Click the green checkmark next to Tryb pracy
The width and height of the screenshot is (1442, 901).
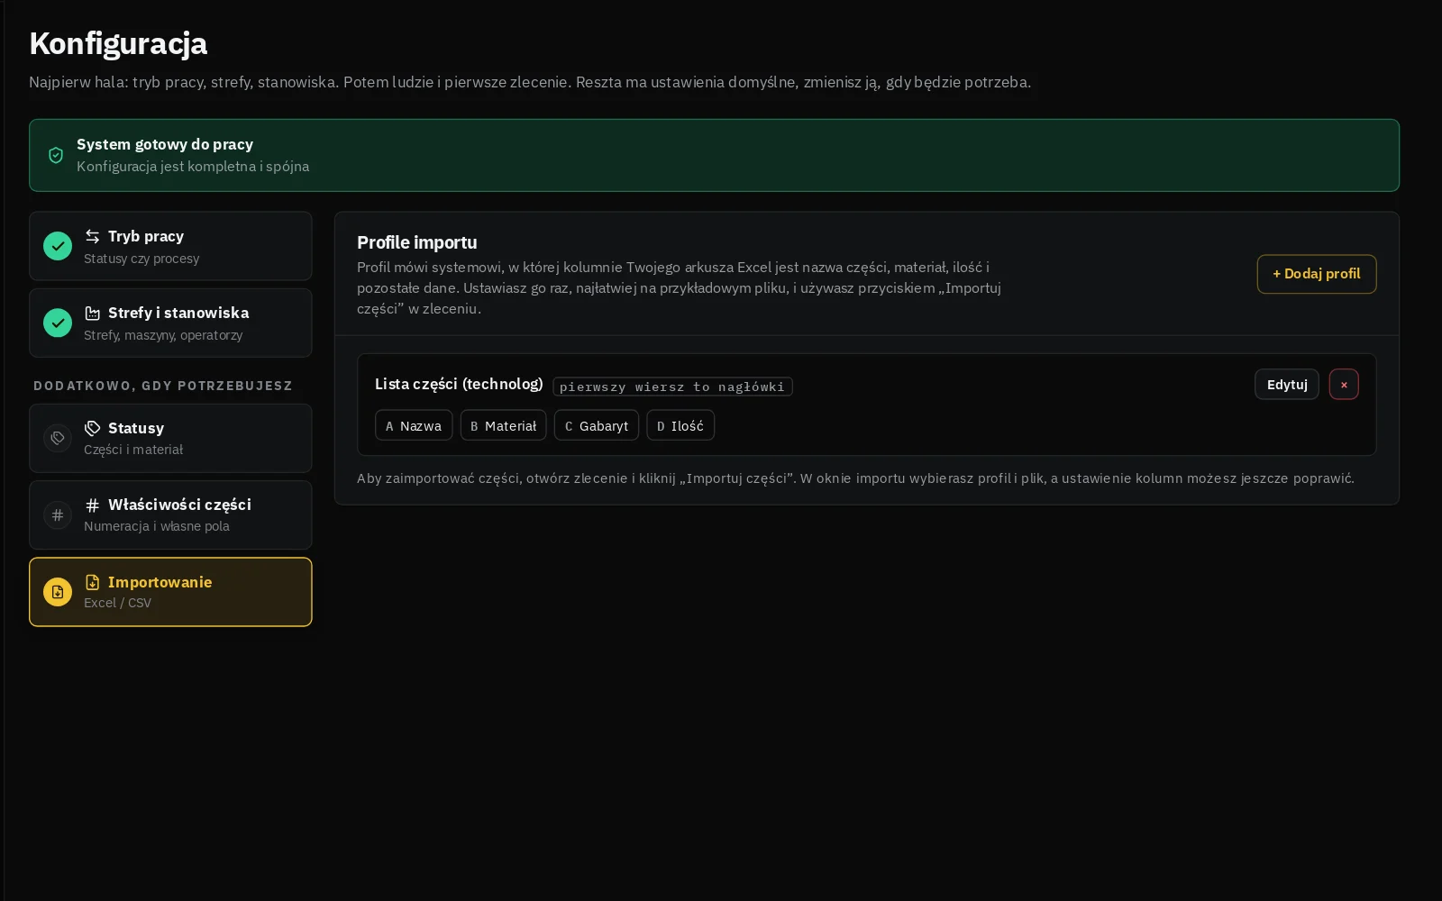click(x=58, y=246)
